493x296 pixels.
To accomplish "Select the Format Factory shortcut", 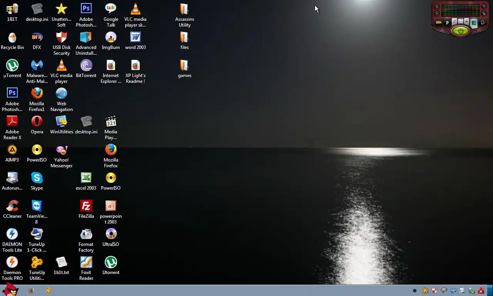I will tap(86, 240).
